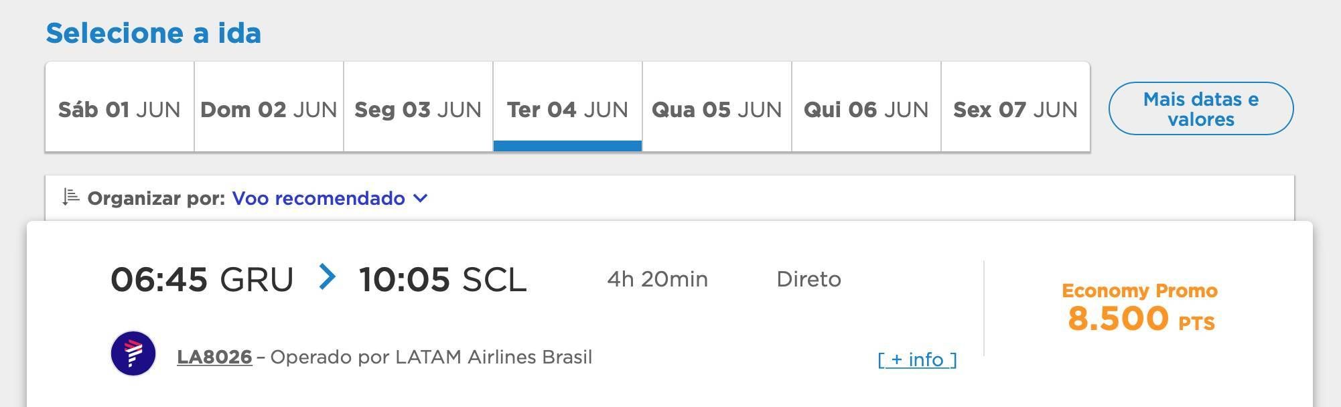Expand the [+ info] flight details link
The width and height of the screenshot is (1341, 407).
917,360
